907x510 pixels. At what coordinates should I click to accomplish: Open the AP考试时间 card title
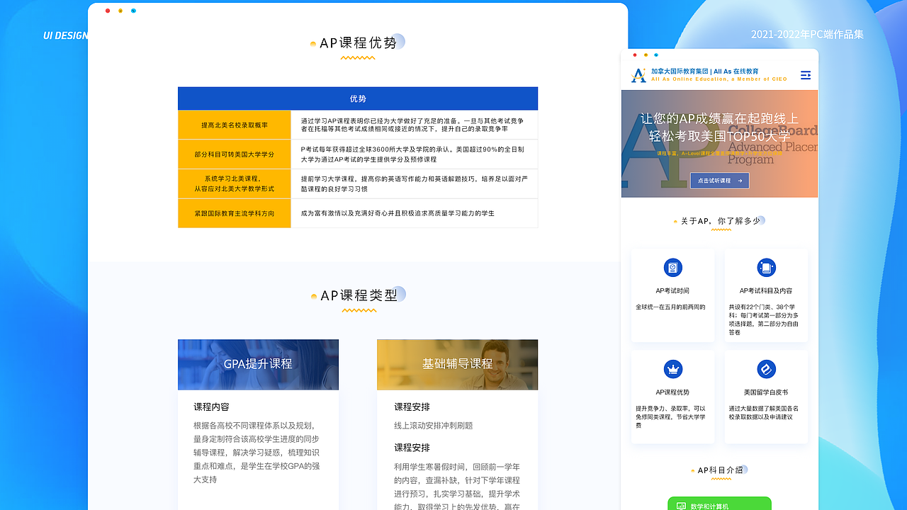pos(672,290)
